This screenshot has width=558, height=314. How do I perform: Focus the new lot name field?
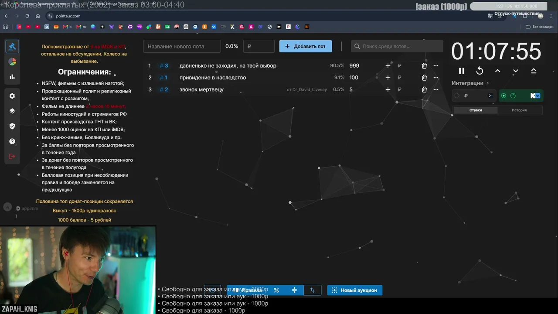point(182,46)
